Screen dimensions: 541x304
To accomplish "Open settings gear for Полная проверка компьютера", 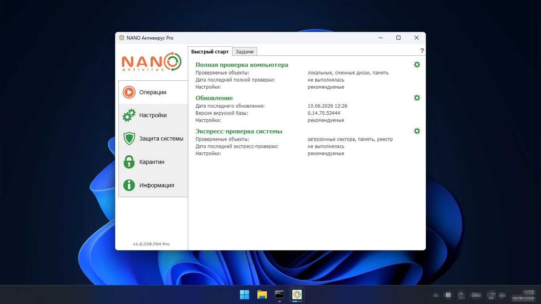I will click(x=417, y=65).
